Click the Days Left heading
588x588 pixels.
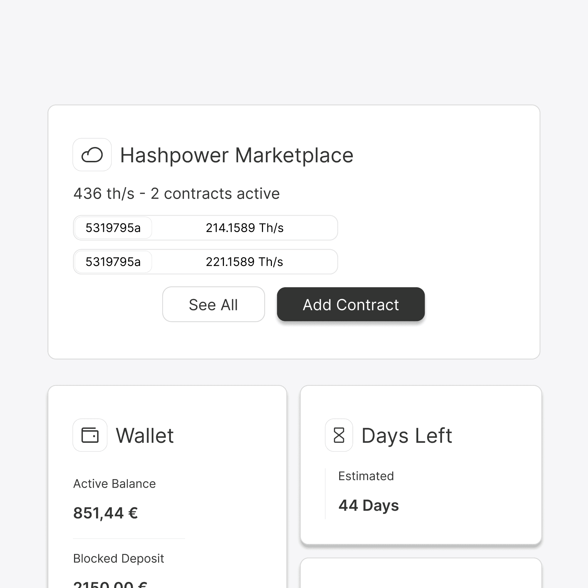click(x=407, y=436)
